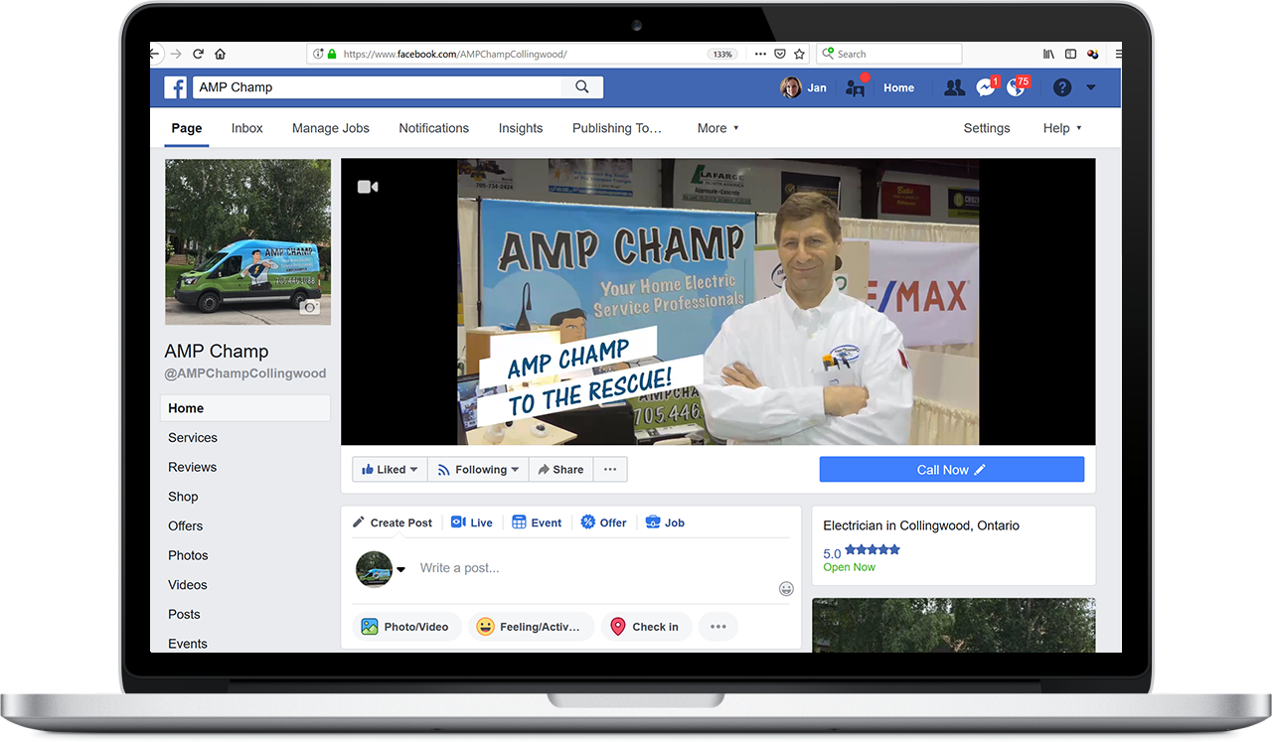Click the Check in button
The width and height of the screenshot is (1272, 742).
click(646, 627)
